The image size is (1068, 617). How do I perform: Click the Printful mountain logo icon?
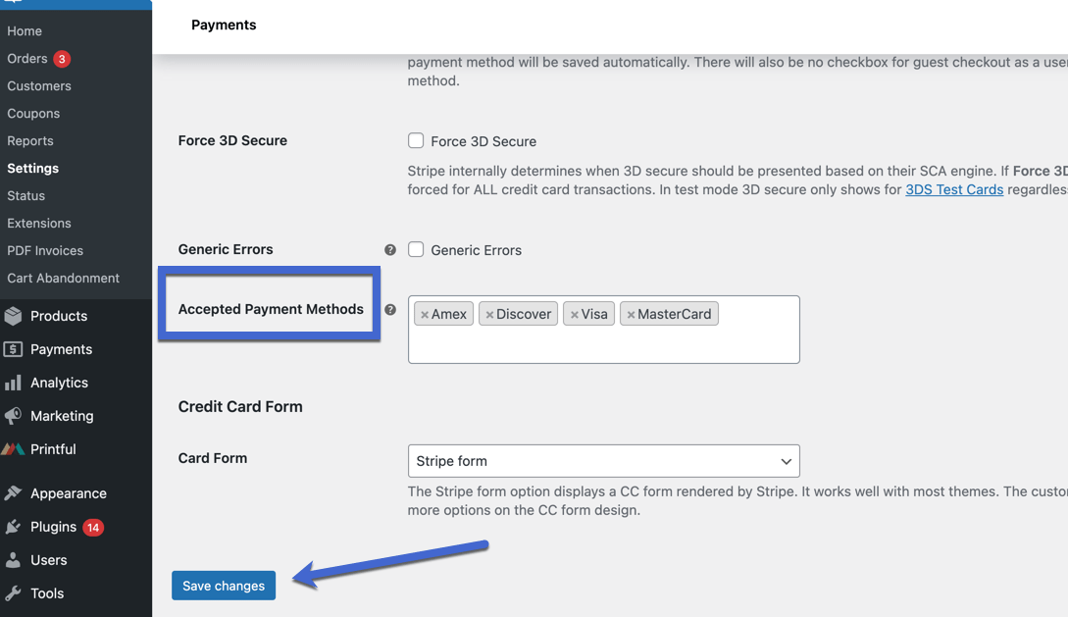[13, 449]
